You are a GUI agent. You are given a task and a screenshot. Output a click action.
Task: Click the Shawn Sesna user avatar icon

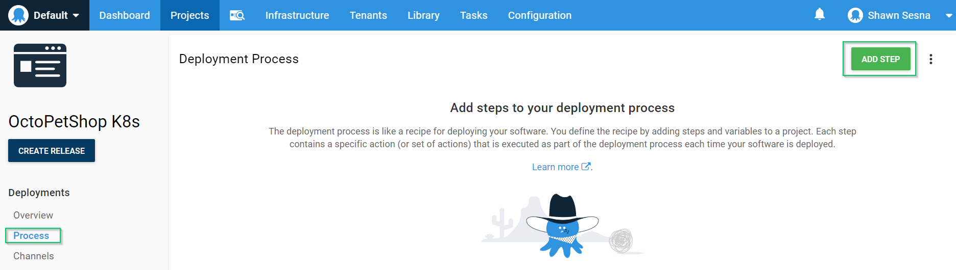[855, 15]
